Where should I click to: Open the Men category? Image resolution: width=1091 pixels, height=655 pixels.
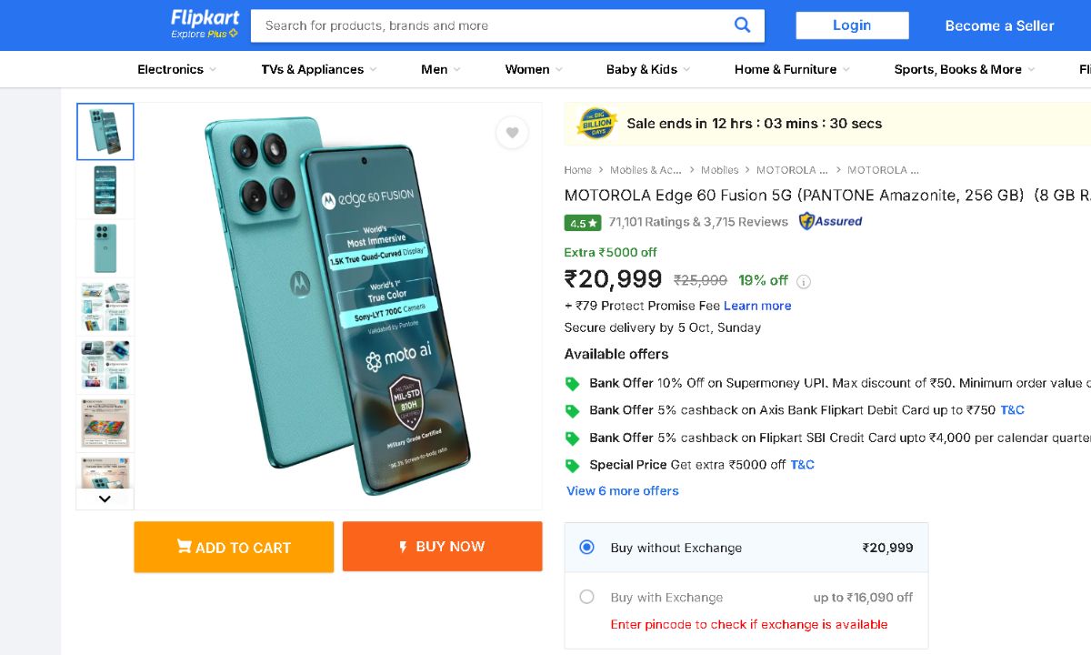[440, 69]
